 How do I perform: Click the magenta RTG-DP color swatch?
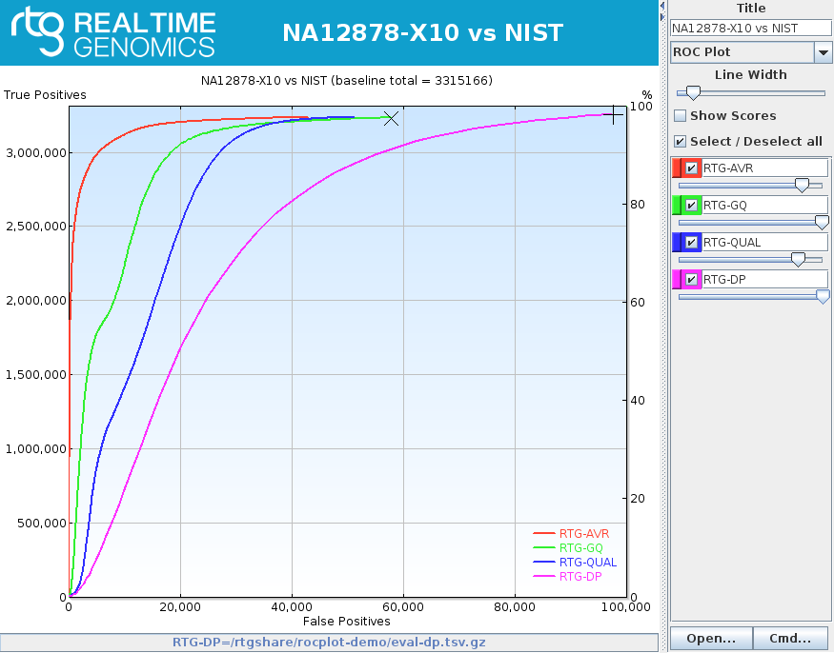click(x=677, y=280)
